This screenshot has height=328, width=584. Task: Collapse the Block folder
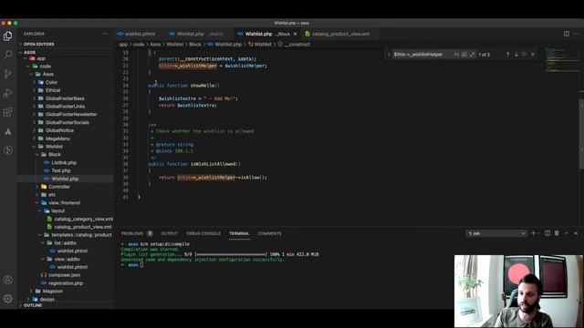[55, 154]
